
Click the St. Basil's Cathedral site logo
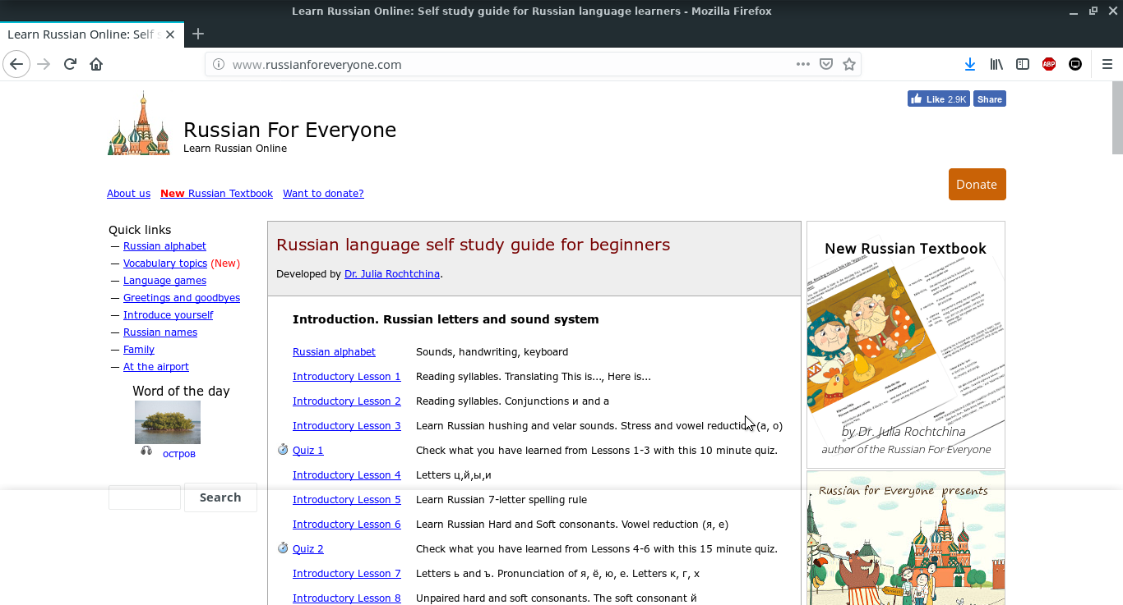pyautogui.click(x=139, y=123)
